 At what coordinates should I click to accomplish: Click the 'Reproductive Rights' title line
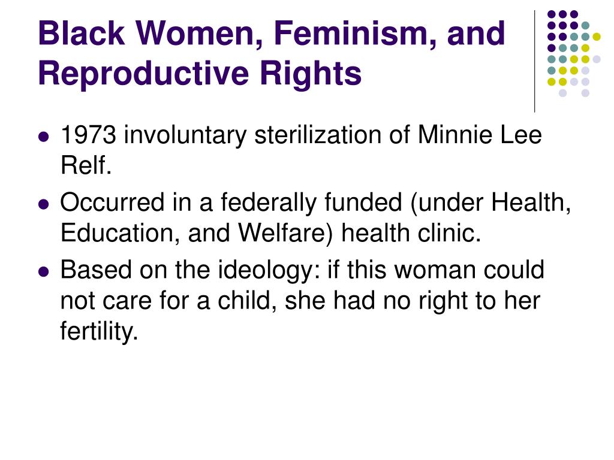coord(200,74)
